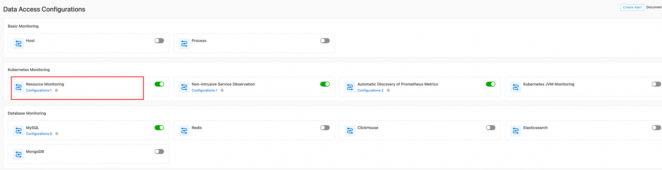Screen dimensions: 662x170
Task: Click the Process card title text
Action: (x=199, y=41)
